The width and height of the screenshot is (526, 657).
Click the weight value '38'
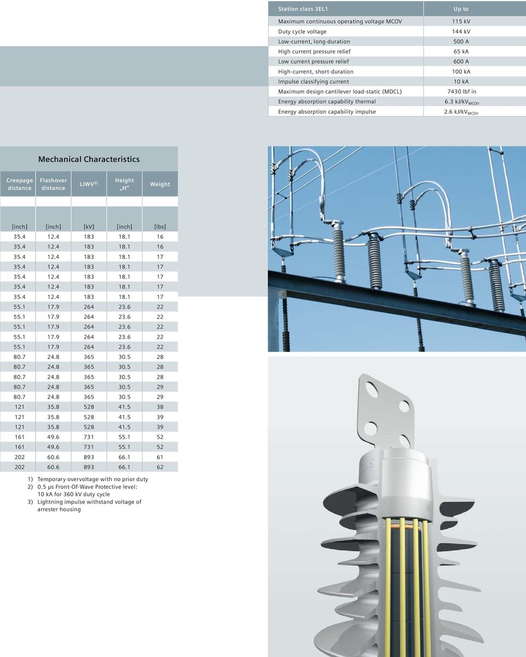(160, 407)
